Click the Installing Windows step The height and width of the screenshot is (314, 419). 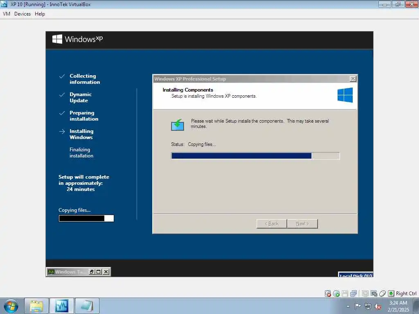(x=81, y=134)
